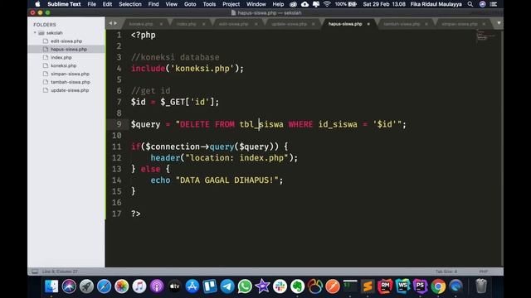Image resolution: width=531 pixels, height=298 pixels.
Task: Switch to the edit-siswa.php tab
Action: [x=233, y=24]
